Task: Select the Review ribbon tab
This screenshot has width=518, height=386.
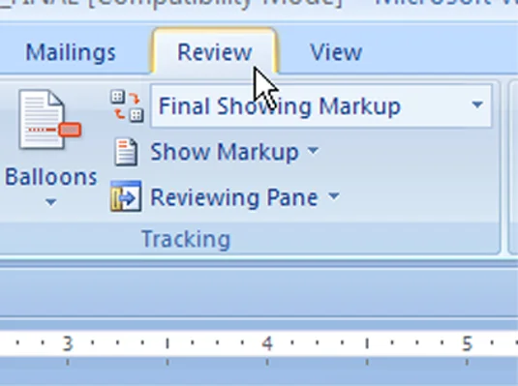Action: point(214,51)
